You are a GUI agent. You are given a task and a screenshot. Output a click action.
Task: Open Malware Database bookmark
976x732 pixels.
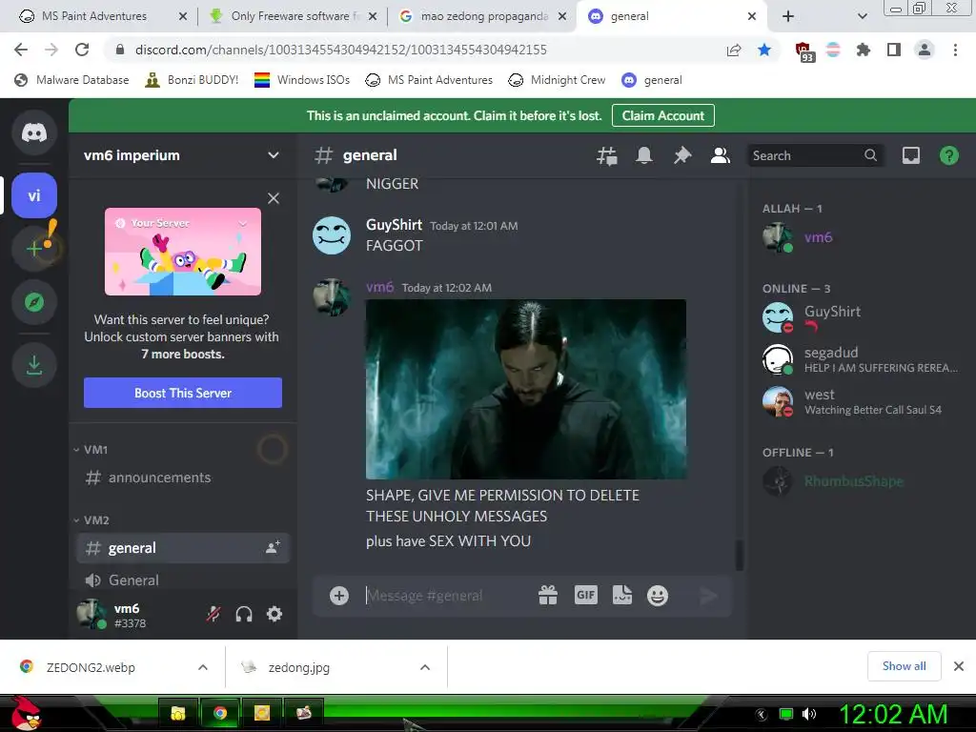pyautogui.click(x=71, y=80)
